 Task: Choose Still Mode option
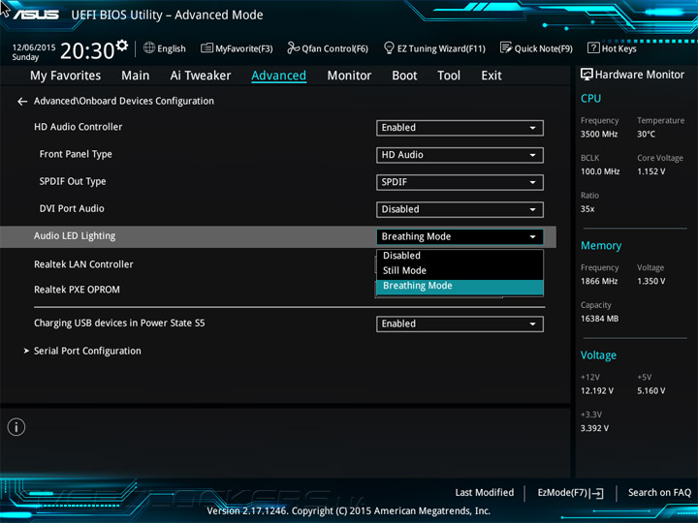460,270
